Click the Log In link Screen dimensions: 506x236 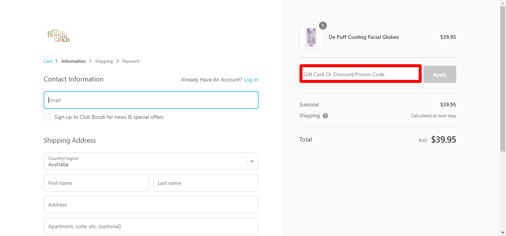(251, 80)
